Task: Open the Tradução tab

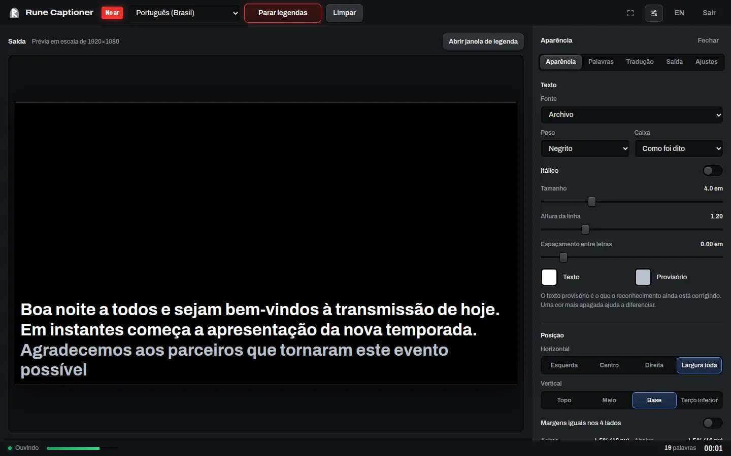Action: [x=640, y=62]
